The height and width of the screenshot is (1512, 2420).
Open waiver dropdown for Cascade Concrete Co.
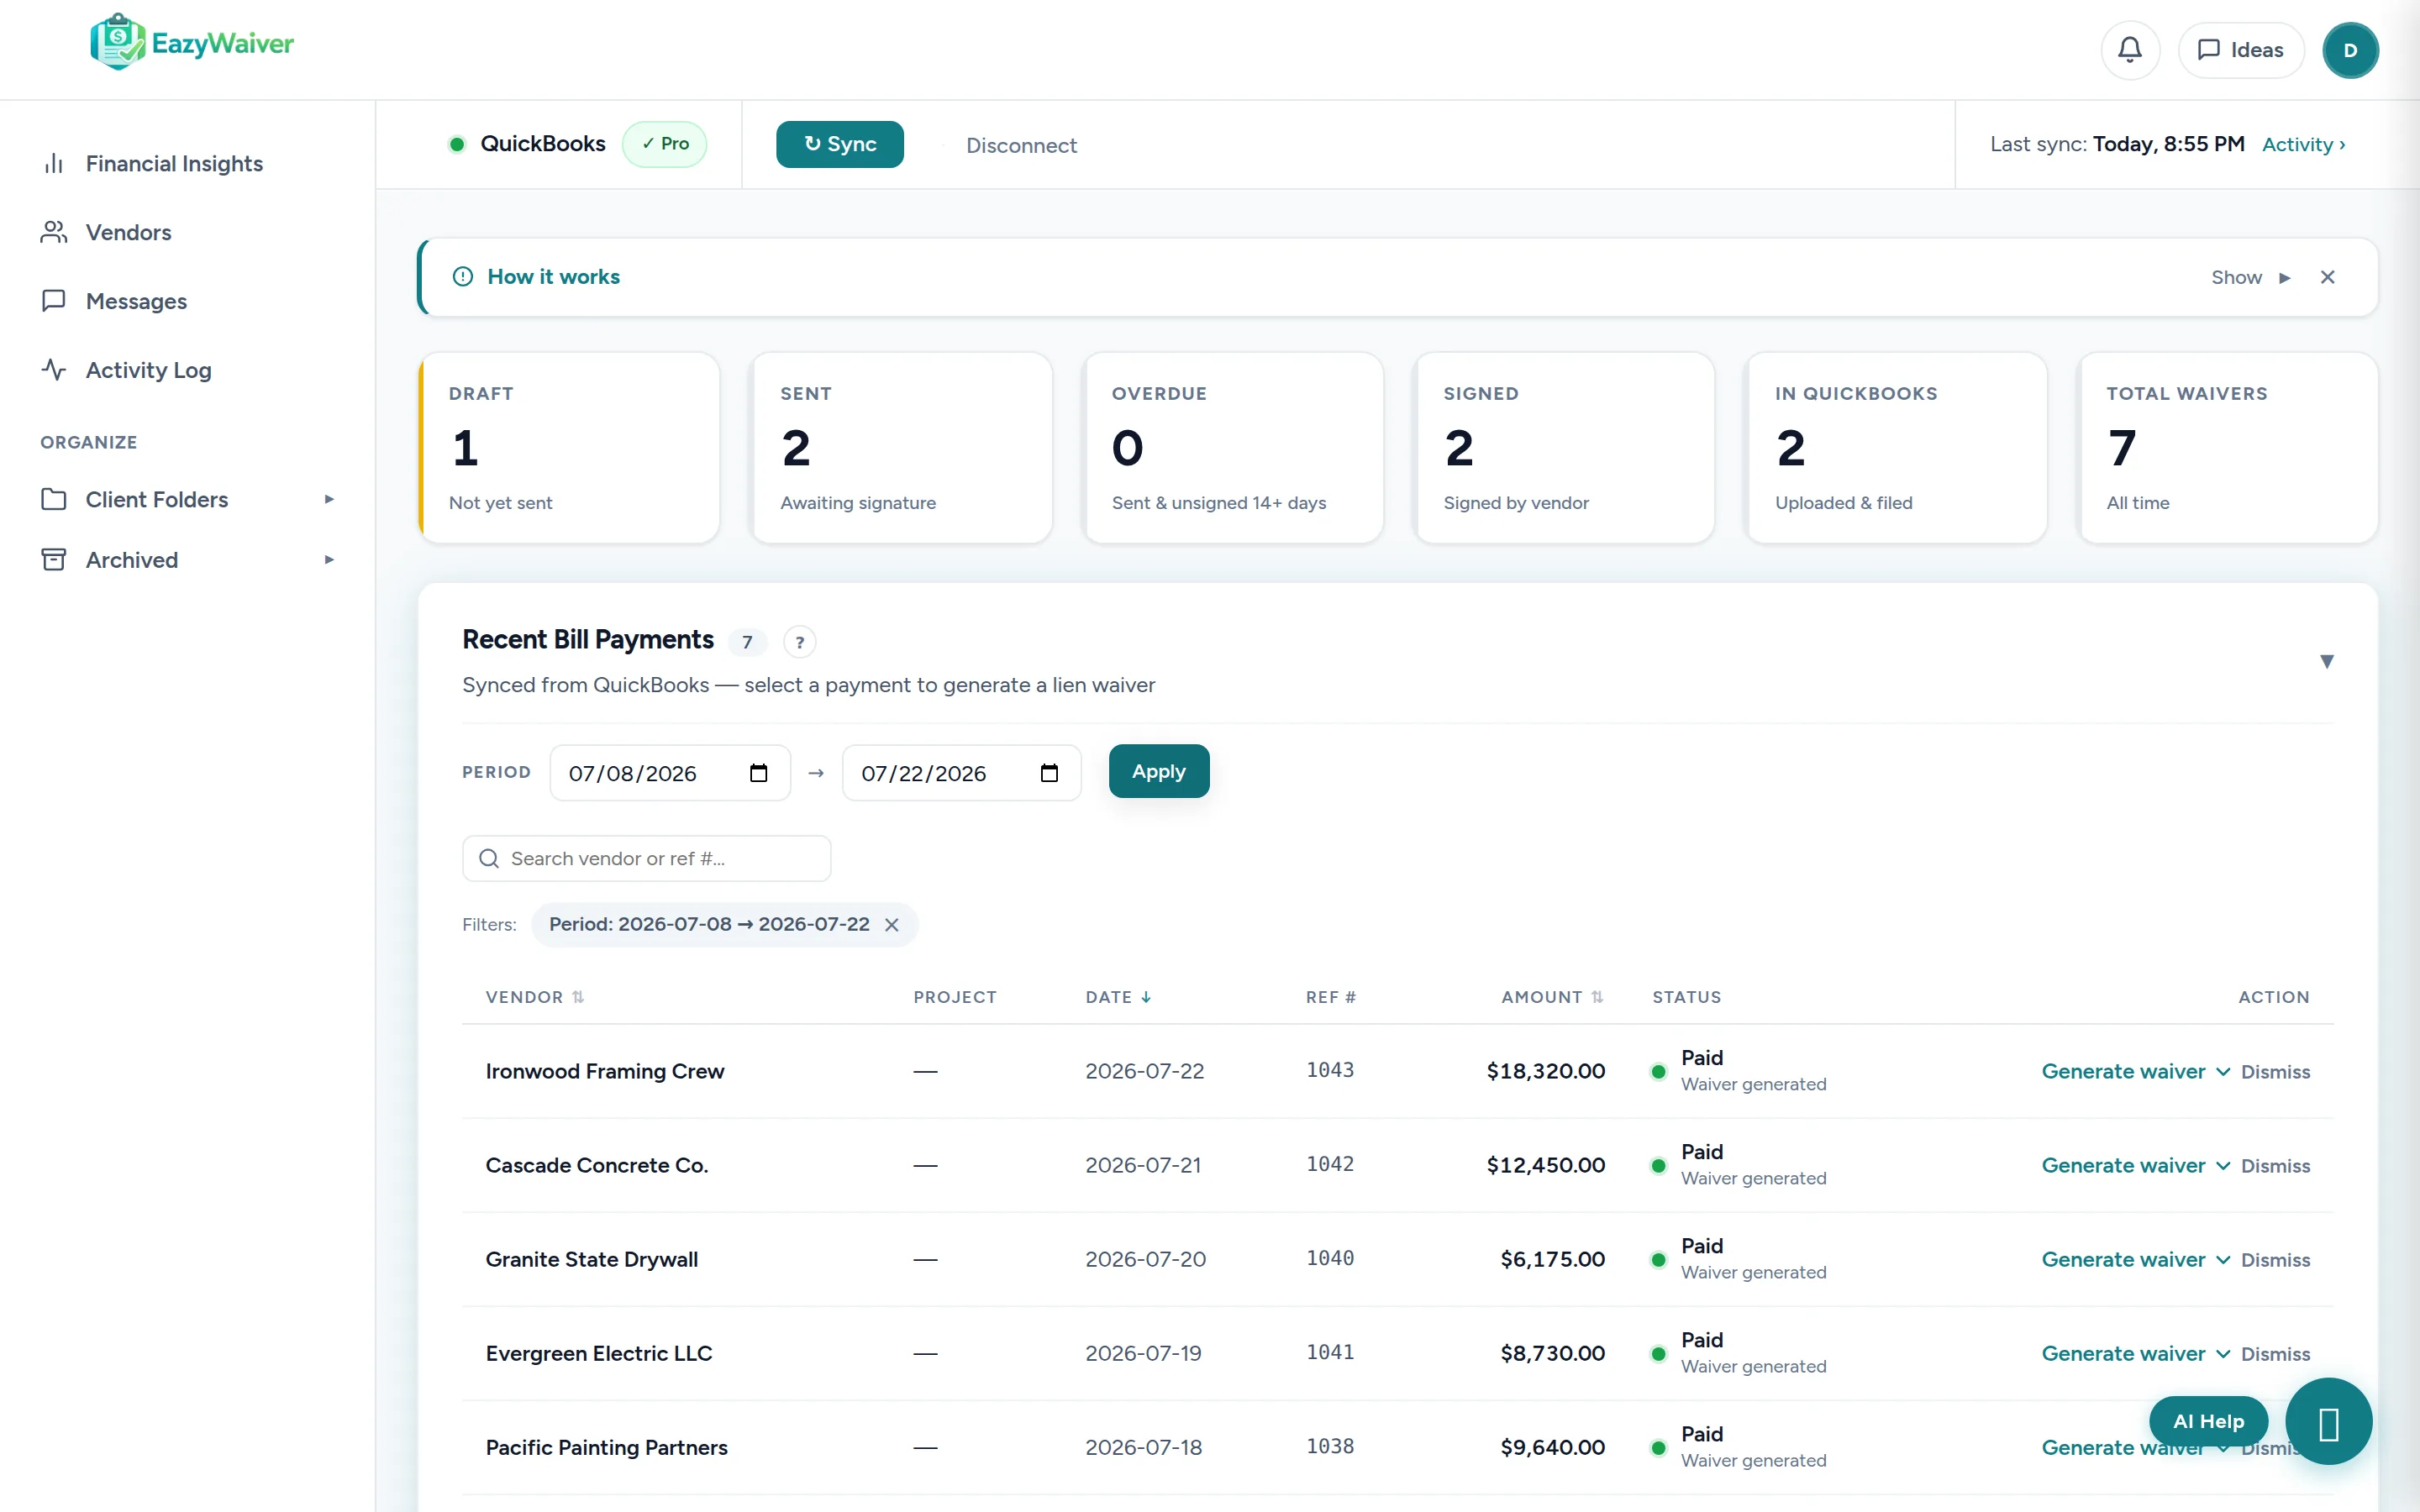(x=2223, y=1166)
